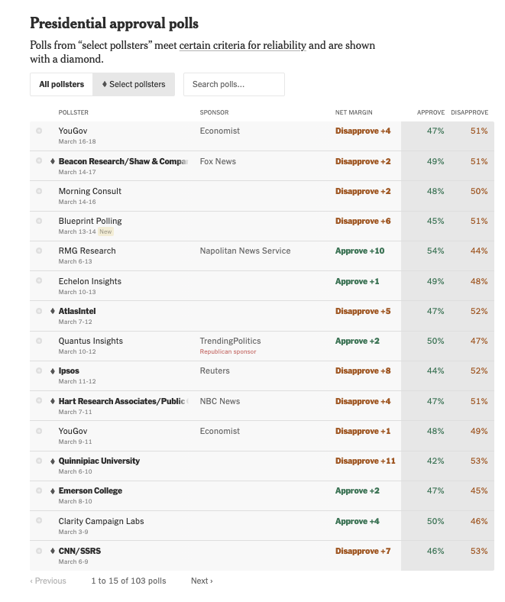This screenshot has width=505, height=602.
Task: Go to Next page of polls
Action: tap(202, 581)
